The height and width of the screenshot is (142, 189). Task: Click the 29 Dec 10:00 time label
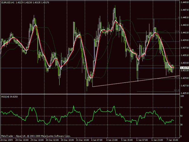[x=37, y=140]
